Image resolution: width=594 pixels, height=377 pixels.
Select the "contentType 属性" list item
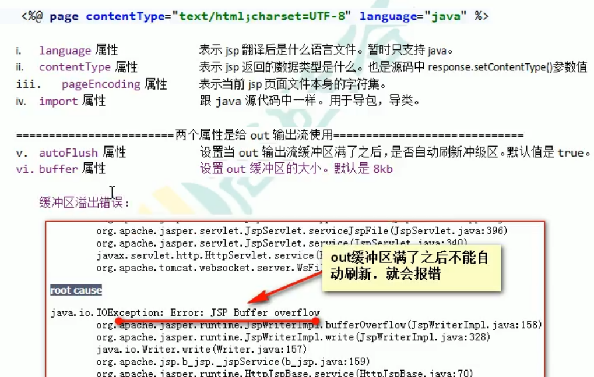pos(88,67)
